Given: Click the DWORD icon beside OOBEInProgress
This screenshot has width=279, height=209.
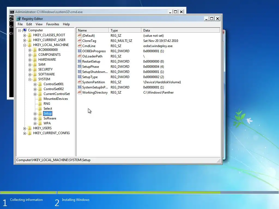Looking at the screenshot, I should pyautogui.click(x=80, y=51).
